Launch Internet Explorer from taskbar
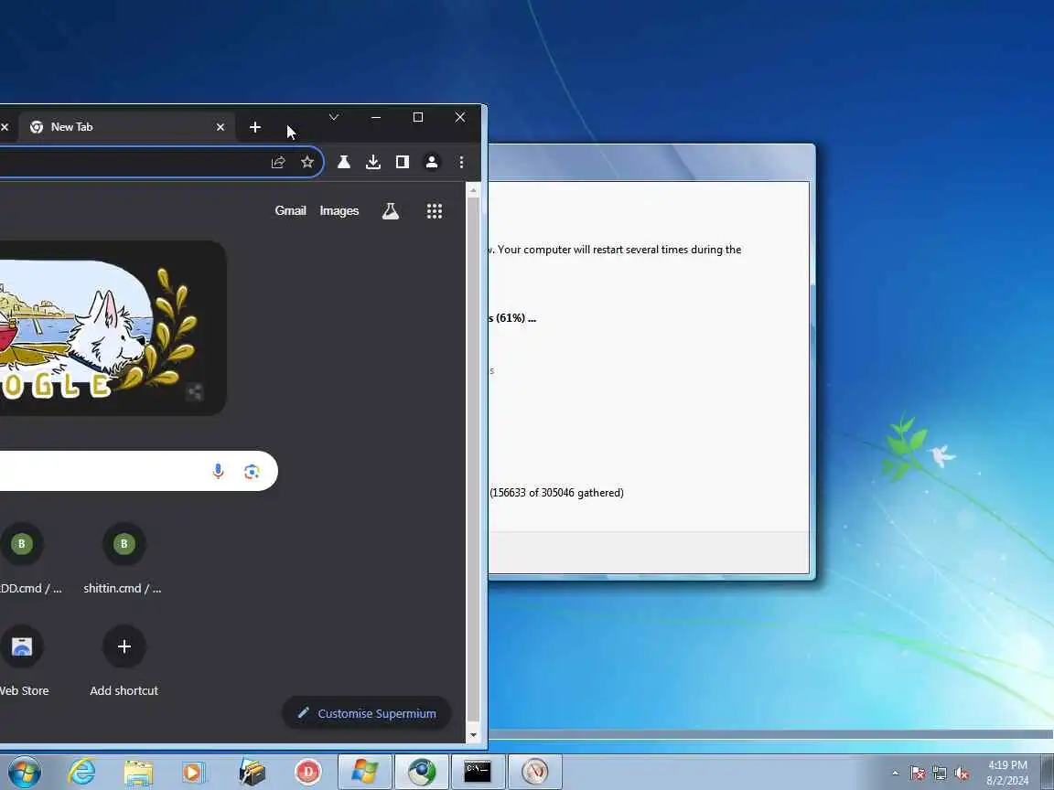Screen dimensions: 1054x790 click(x=81, y=772)
